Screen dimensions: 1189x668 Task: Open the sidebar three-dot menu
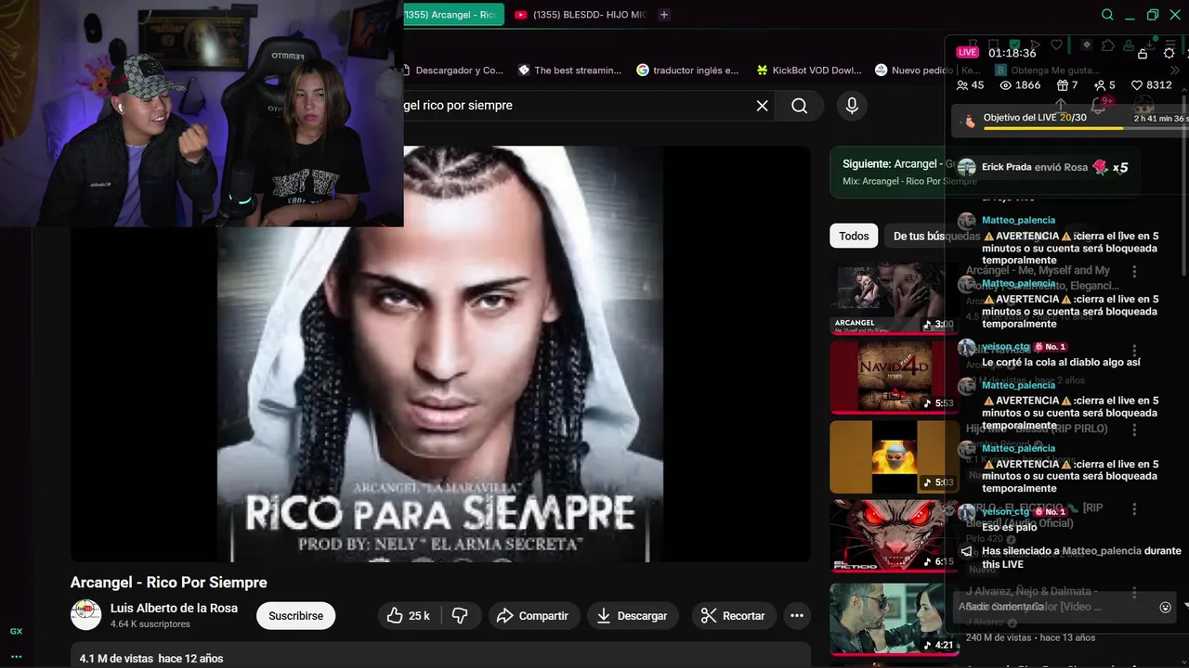pyautogui.click(x=16, y=656)
